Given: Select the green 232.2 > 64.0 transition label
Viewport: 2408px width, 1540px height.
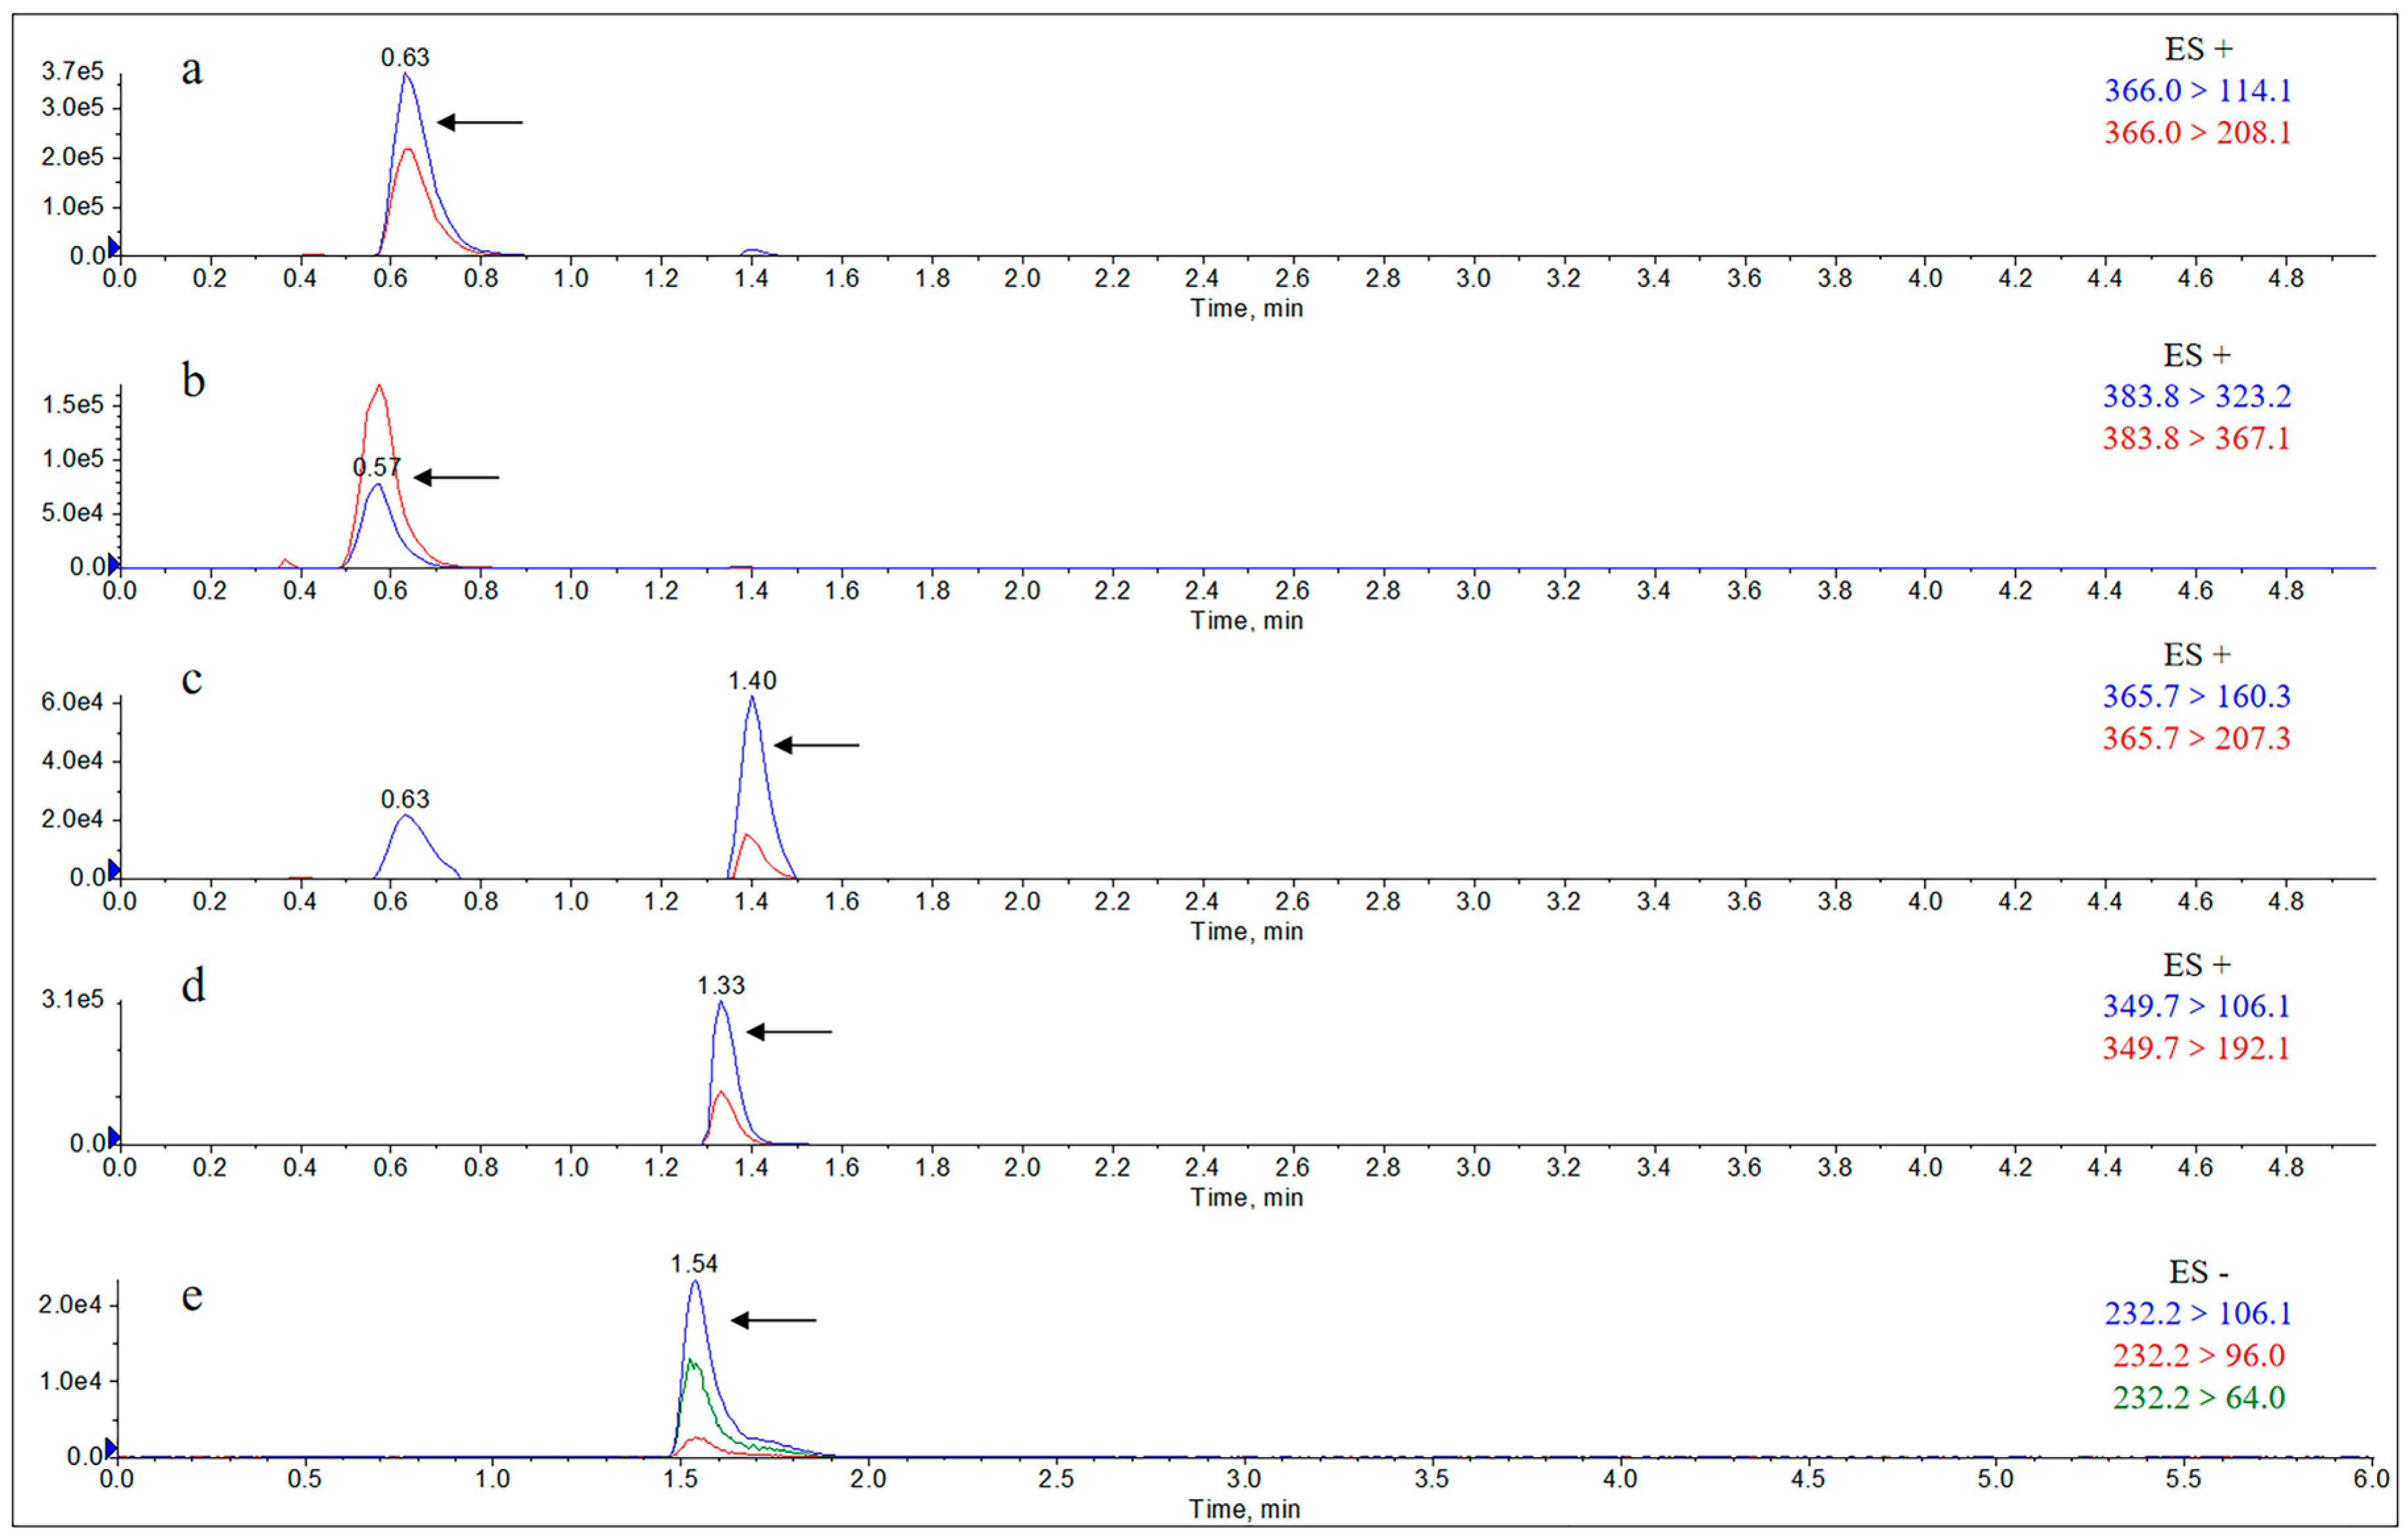Looking at the screenshot, I should coord(2198,1397).
